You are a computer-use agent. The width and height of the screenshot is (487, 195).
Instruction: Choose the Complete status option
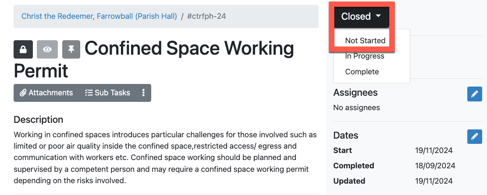[362, 72]
